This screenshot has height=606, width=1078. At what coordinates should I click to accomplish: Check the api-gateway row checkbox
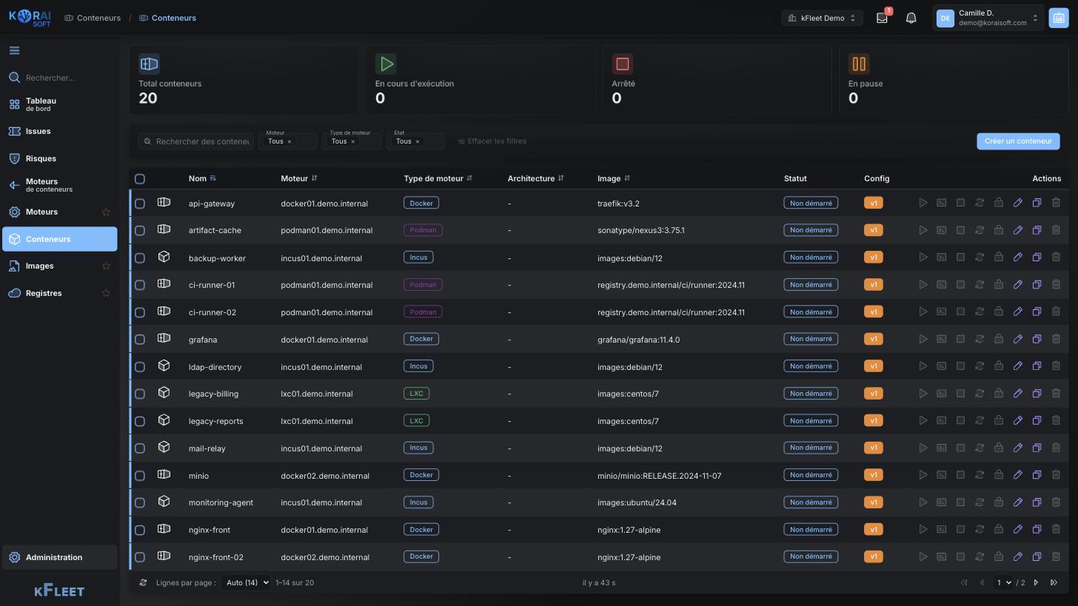(140, 203)
